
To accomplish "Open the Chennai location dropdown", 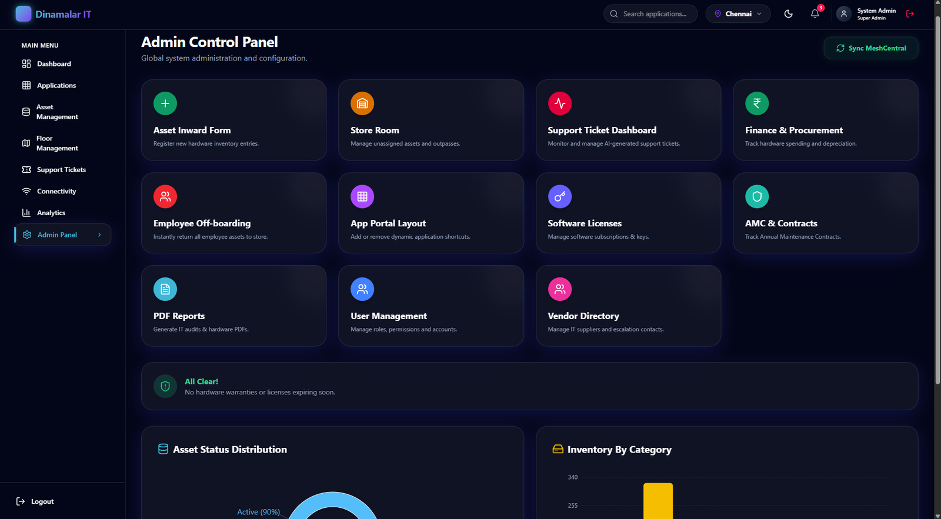I will pos(738,14).
